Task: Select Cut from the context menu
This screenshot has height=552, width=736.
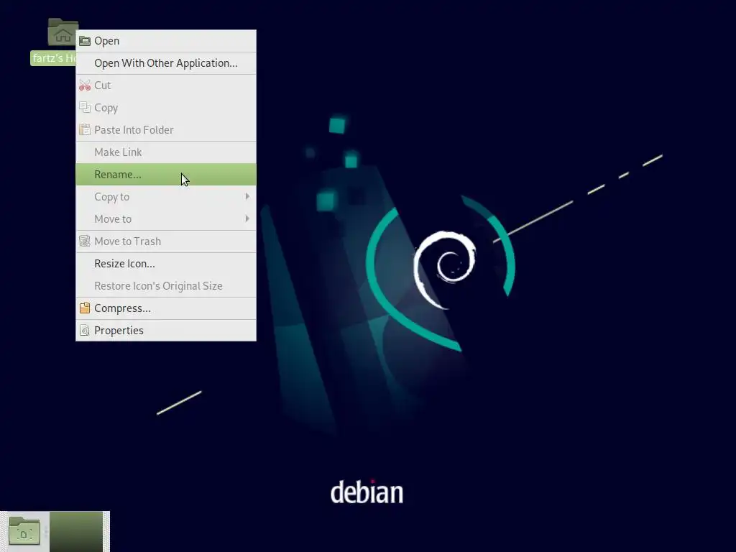Action: 166,86
